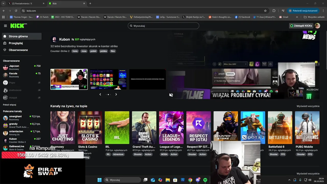Open the League of Legends category card
The height and width of the screenshot is (184, 327).
tap(171, 128)
